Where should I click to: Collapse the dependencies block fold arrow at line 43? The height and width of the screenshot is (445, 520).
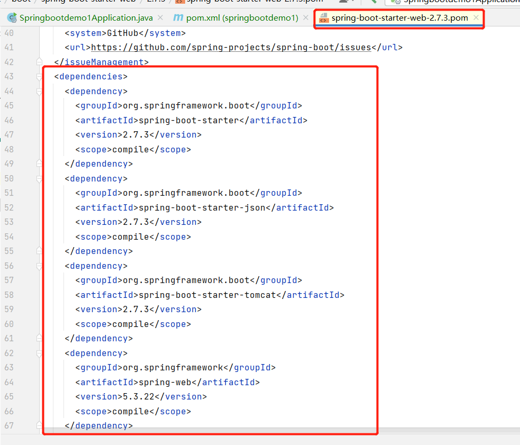(x=40, y=76)
